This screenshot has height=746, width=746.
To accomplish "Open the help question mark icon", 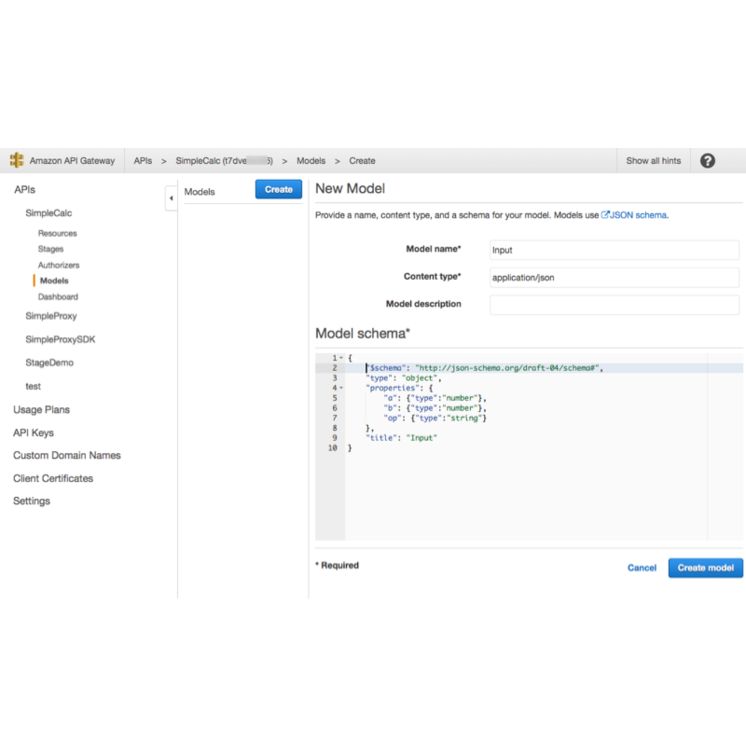I will [707, 161].
